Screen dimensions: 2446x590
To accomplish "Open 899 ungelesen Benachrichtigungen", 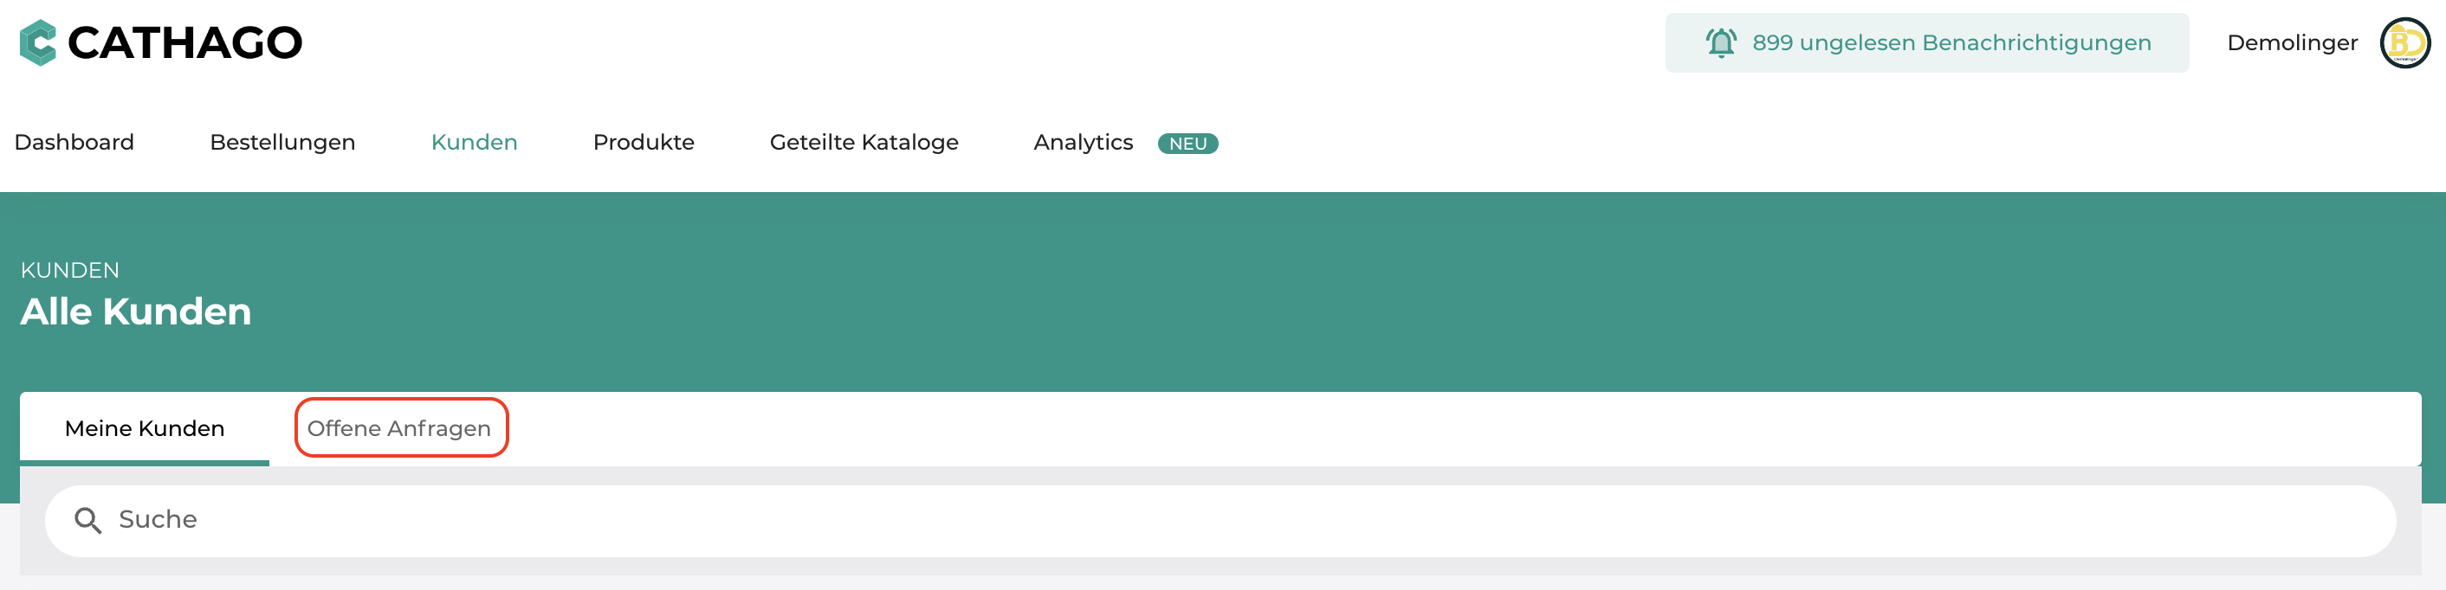I will point(1926,42).
